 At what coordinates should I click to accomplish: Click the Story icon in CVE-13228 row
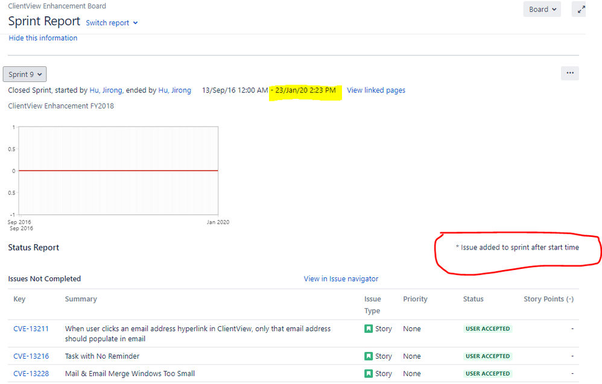point(369,374)
